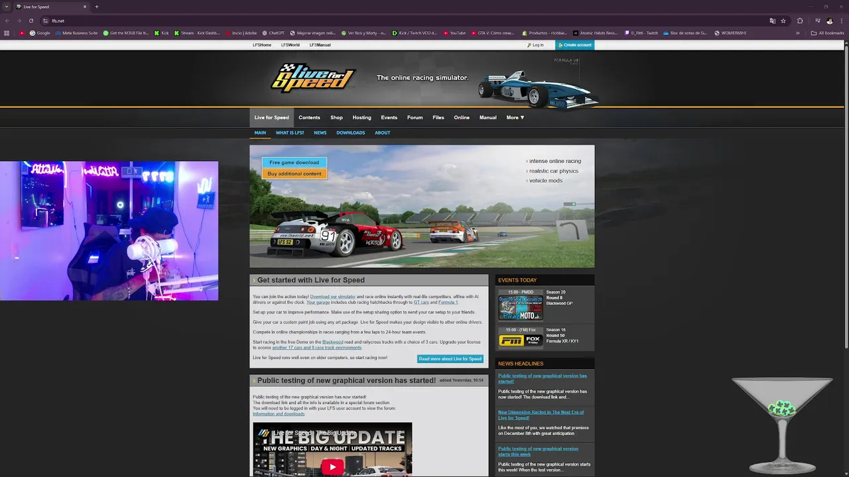Open the GTA V: Cómo crear bookmark
This screenshot has height=477, width=849.
[x=493, y=32]
